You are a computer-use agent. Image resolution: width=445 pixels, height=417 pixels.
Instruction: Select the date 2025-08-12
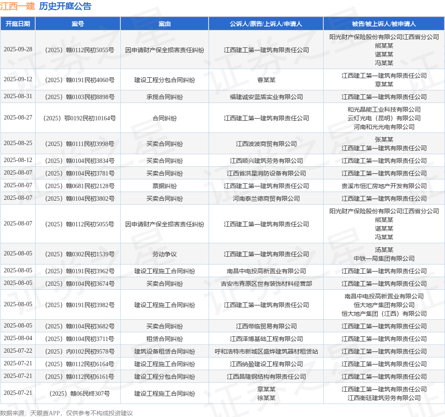pyautogui.click(x=18, y=160)
